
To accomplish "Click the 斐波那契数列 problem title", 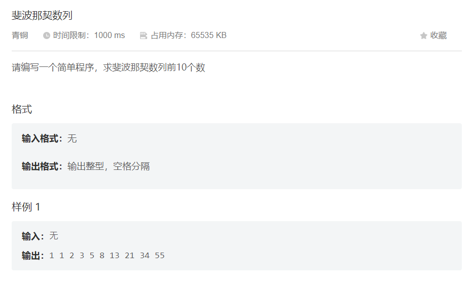I will pyautogui.click(x=42, y=15).
